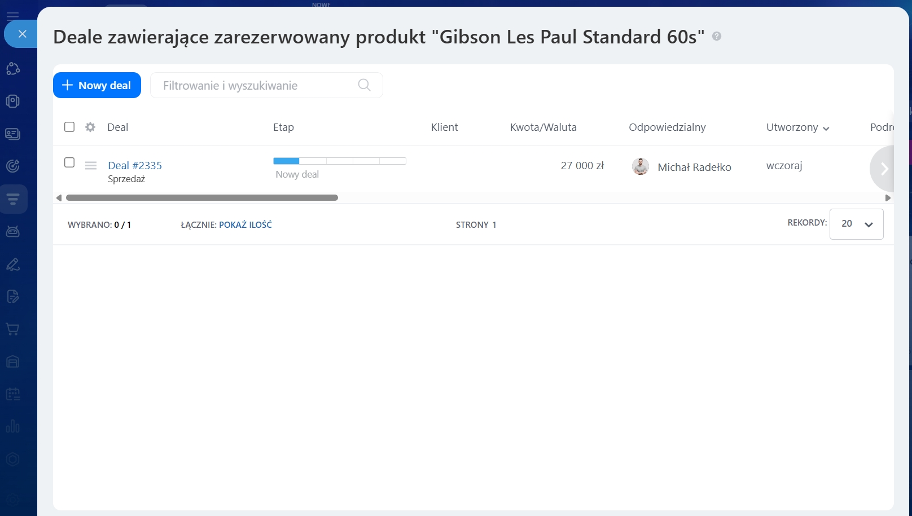The height and width of the screenshot is (516, 912).
Task: Click the help question mark icon beside title
Action: click(x=717, y=36)
